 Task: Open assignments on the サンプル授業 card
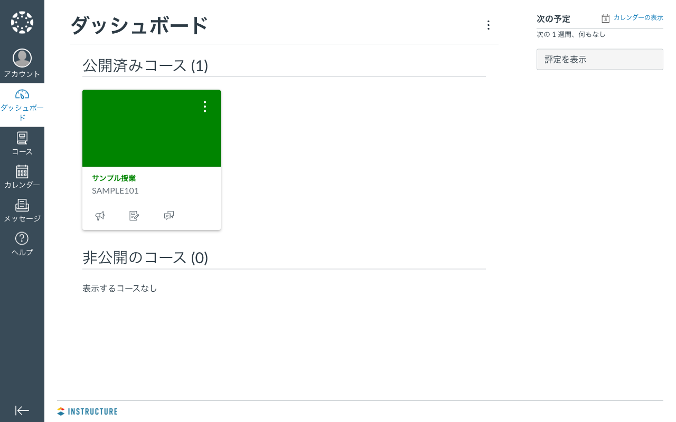click(134, 216)
